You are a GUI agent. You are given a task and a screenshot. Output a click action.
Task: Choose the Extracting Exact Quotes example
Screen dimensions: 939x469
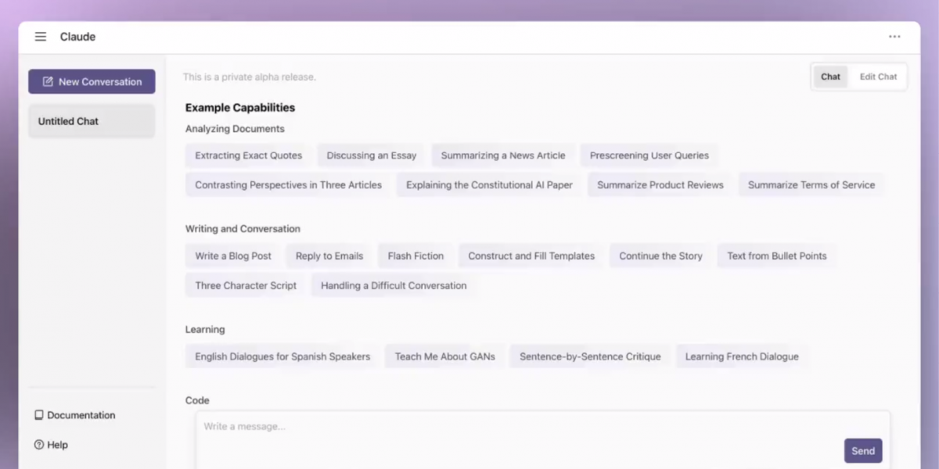248,156
